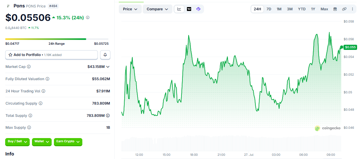This screenshot has width=360, height=159.
Task: Click the $0.055 price label on chart
Action: tap(350, 47)
